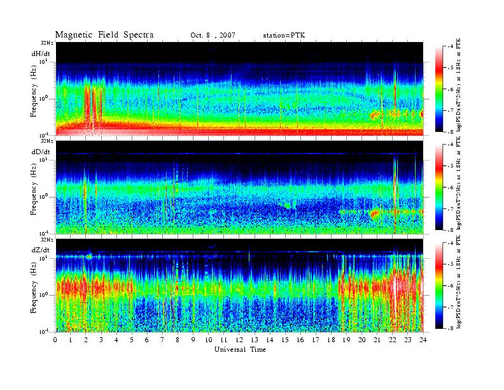Click the dH/dt panel label
This screenshot has width=504, height=390.
pyautogui.click(x=41, y=54)
